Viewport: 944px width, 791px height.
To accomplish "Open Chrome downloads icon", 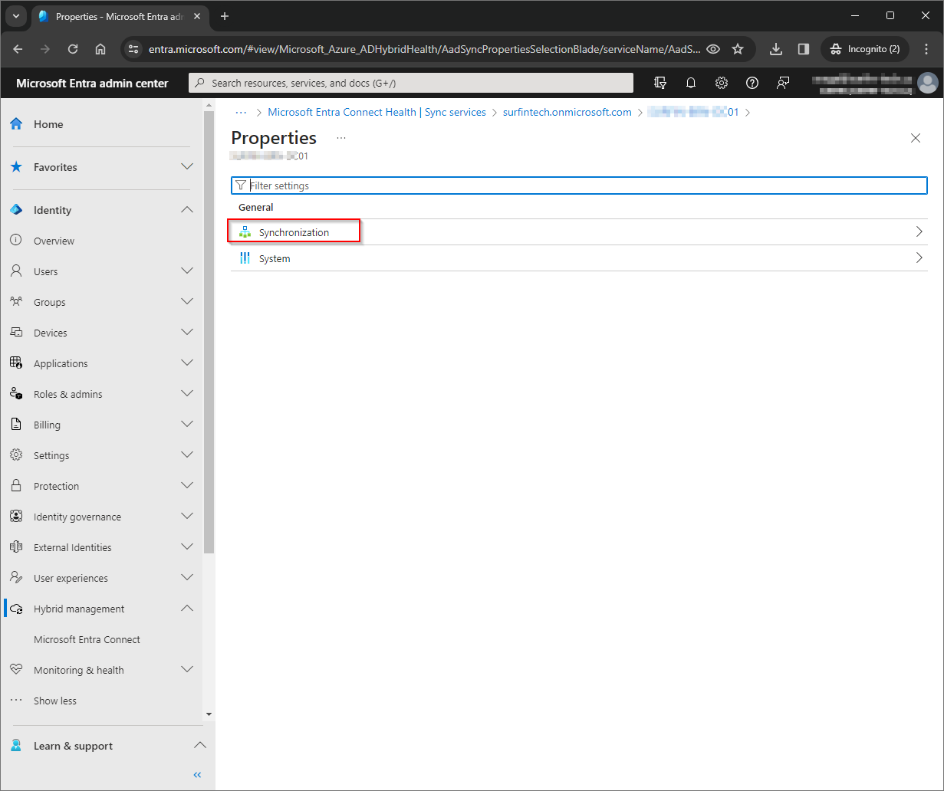I will [776, 49].
